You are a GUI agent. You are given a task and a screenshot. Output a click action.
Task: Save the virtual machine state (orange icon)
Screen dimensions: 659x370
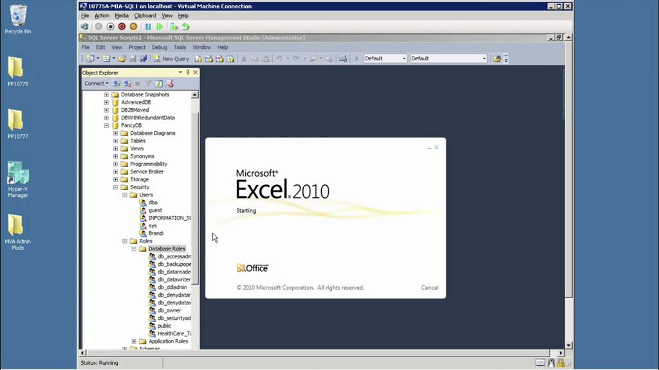coord(133,27)
